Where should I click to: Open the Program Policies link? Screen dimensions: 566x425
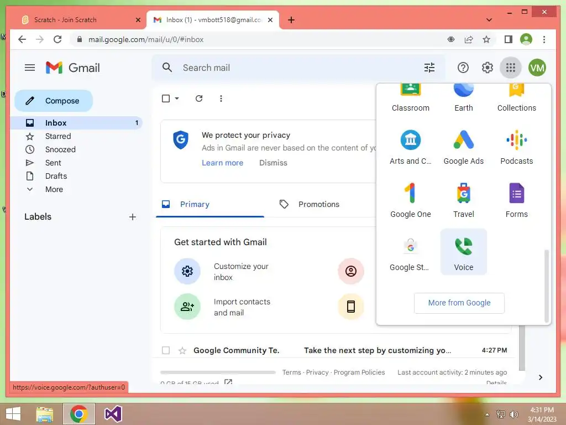tap(359, 372)
